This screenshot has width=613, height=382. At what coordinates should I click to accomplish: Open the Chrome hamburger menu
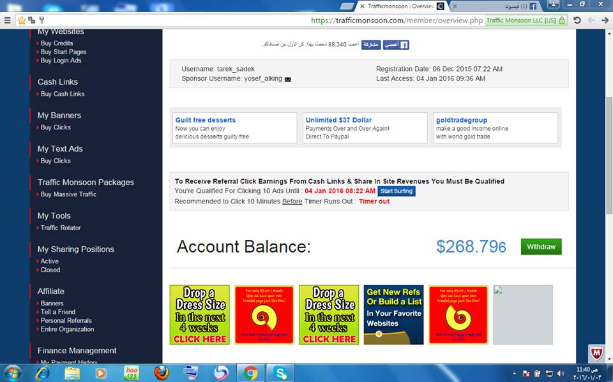tap(7, 20)
